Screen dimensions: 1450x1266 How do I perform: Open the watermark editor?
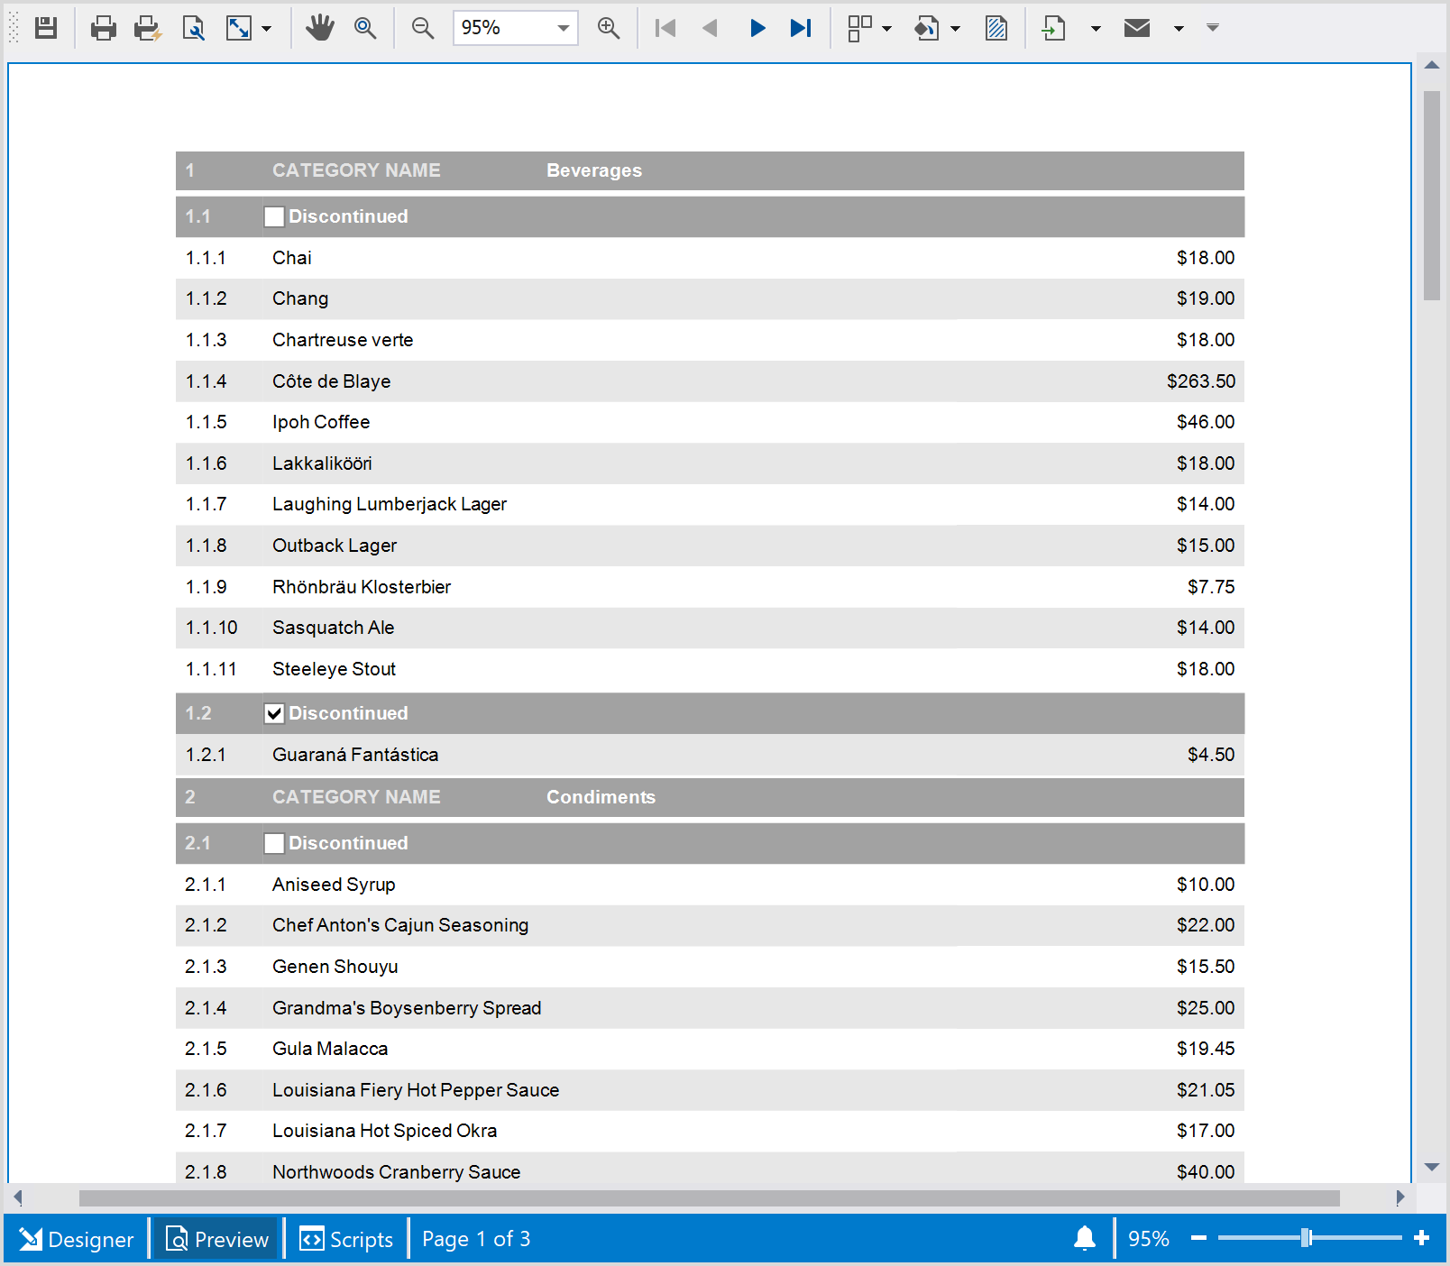[x=996, y=28]
